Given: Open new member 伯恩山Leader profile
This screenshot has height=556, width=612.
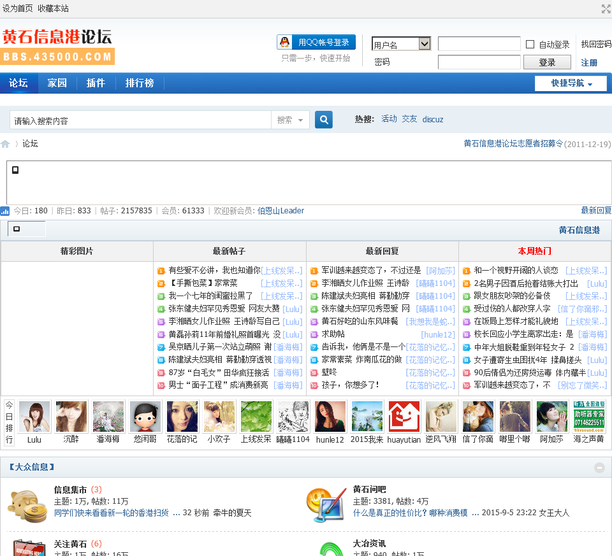Looking at the screenshot, I should pos(280,211).
